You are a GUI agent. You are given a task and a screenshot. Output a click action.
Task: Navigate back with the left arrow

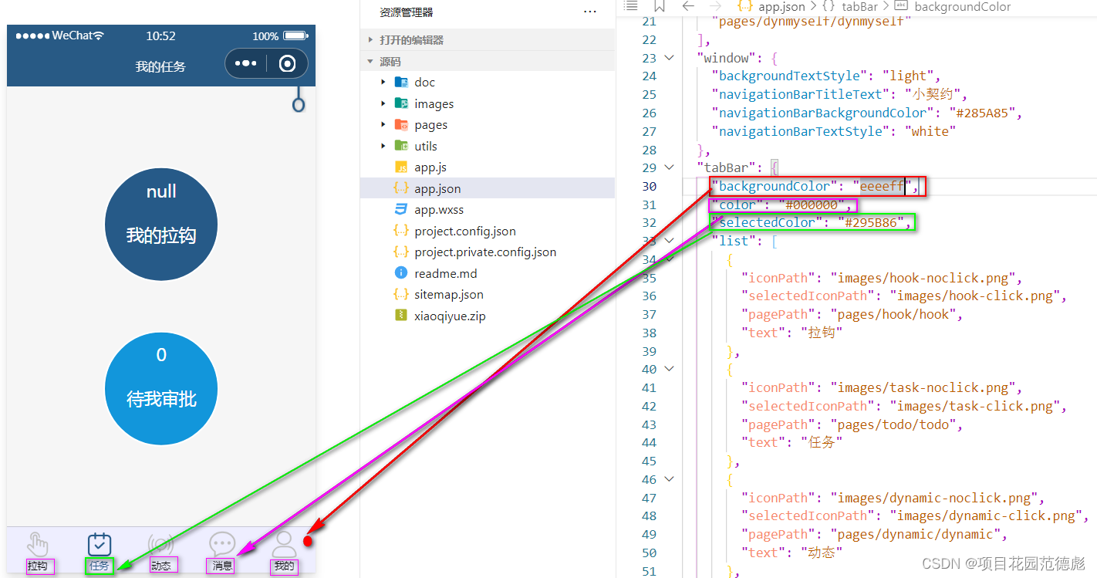pos(688,6)
